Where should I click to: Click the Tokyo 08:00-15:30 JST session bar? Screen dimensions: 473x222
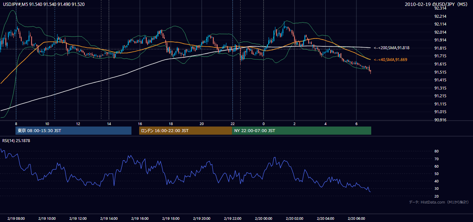(73, 131)
